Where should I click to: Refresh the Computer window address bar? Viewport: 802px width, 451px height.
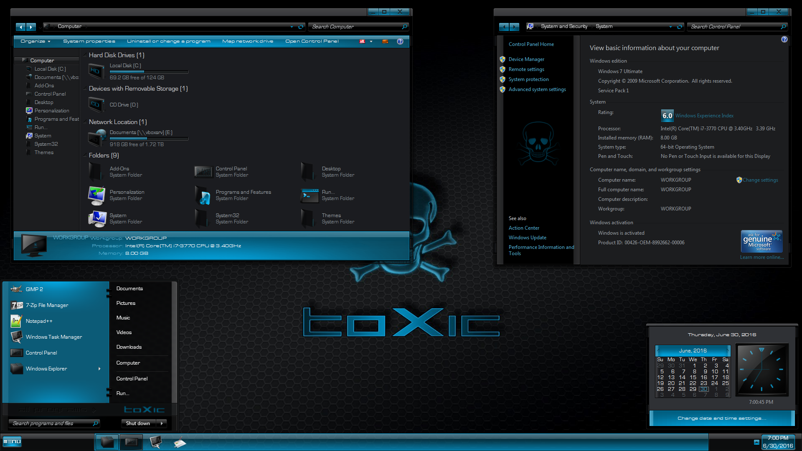tap(300, 27)
